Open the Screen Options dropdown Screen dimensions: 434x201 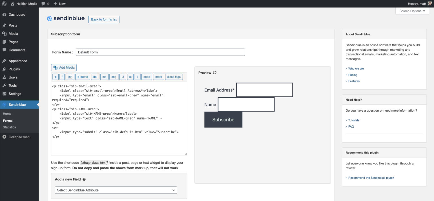click(412, 11)
